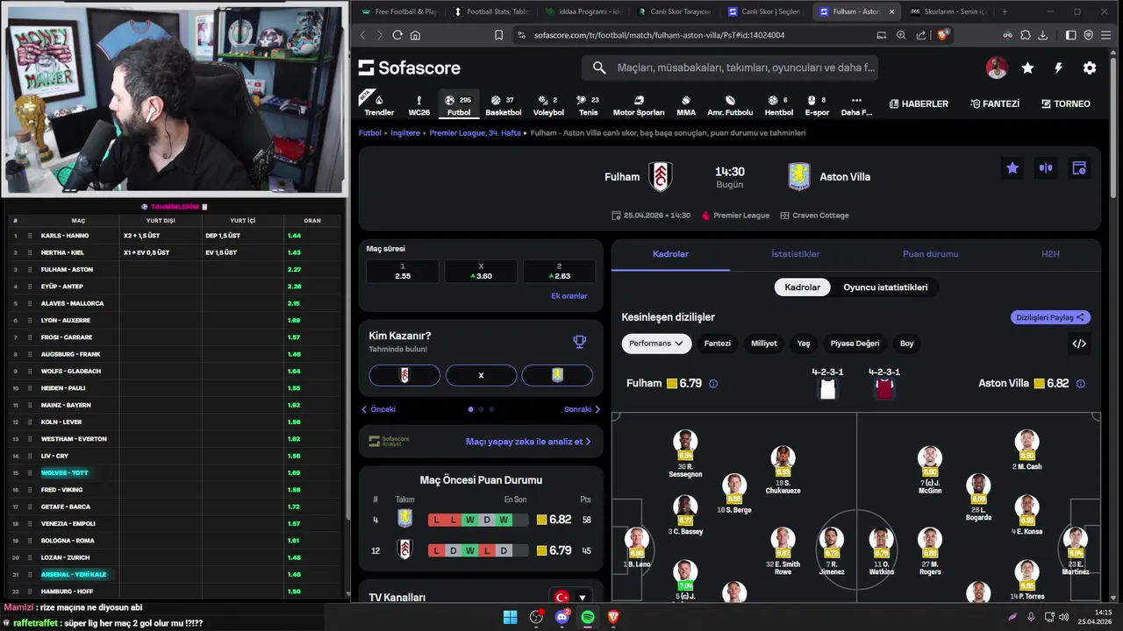Screen dimensions: 1123x631
Task: Open the TV Kanalları country dropdown
Action: (570, 598)
